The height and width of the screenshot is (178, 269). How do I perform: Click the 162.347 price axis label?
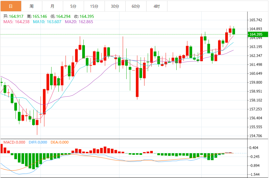256,56
